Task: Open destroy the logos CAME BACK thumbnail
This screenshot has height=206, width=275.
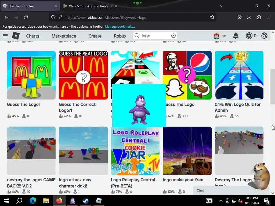Action: click(31, 151)
